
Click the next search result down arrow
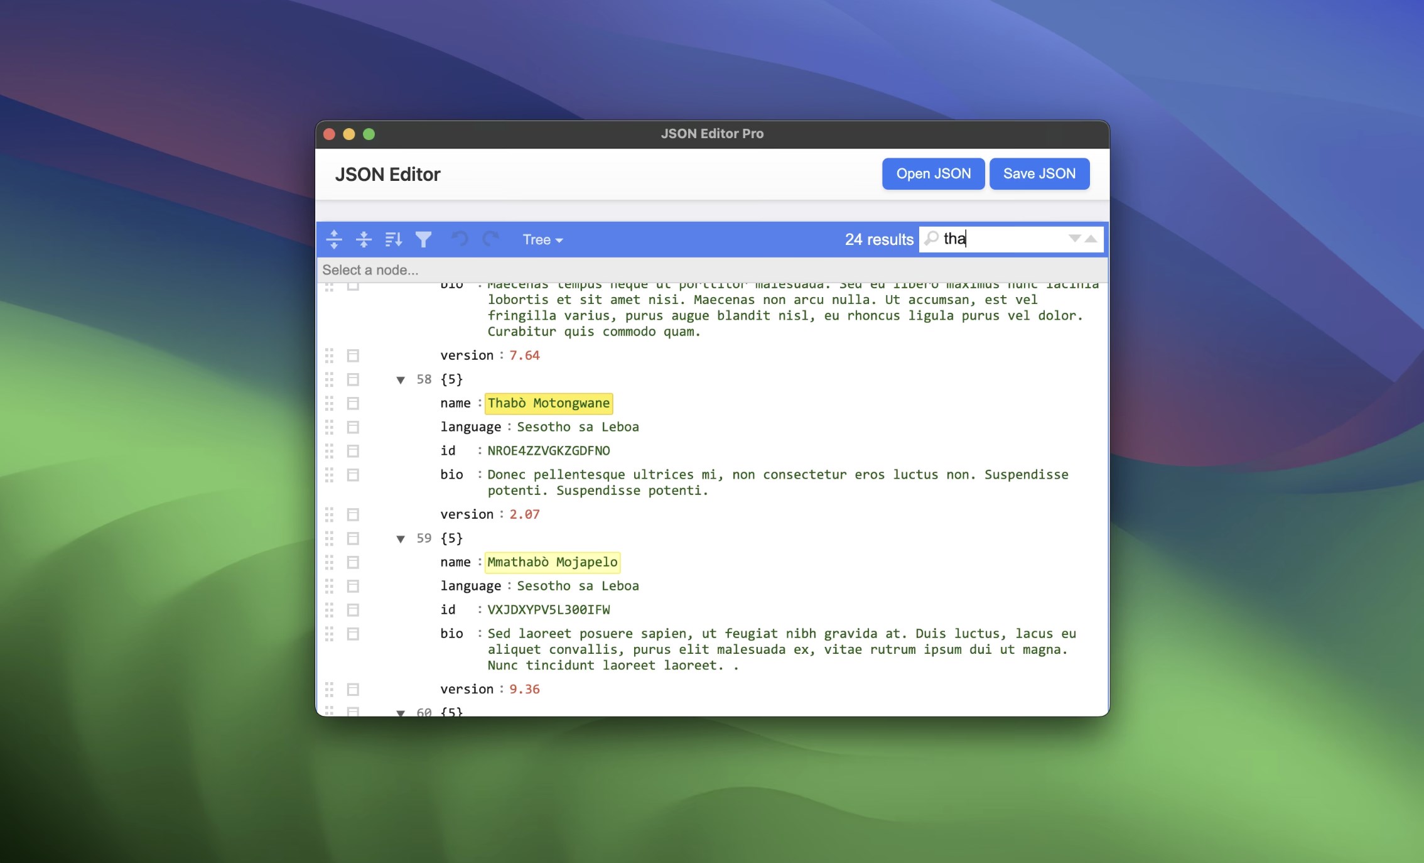[1074, 239]
